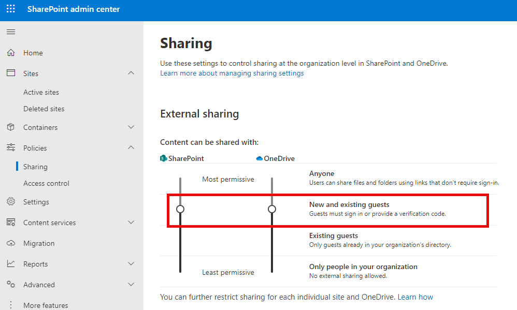517x310 pixels.
Task: Click the OneDrive cloud logo
Action: (x=260, y=158)
